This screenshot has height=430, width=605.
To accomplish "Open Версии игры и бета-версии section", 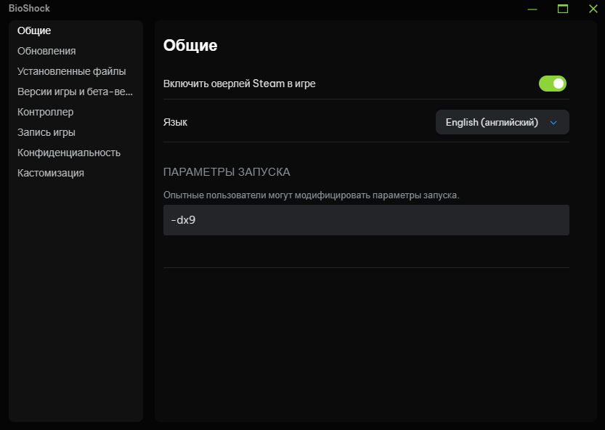I will (75, 92).
